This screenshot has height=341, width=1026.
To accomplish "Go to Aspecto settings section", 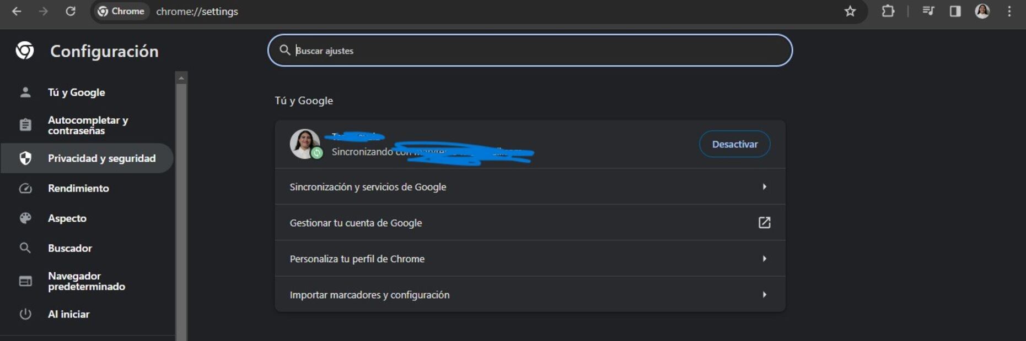I will click(x=67, y=218).
